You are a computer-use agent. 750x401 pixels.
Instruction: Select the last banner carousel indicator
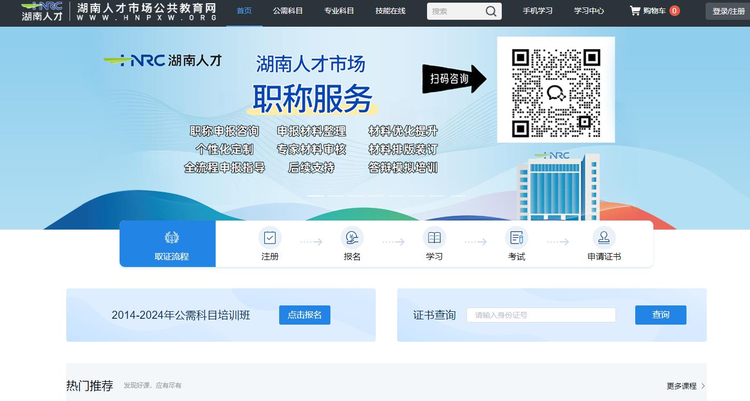point(457,196)
